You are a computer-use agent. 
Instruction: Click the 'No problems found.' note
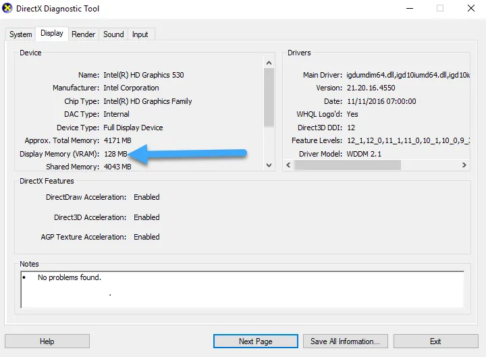(70, 277)
